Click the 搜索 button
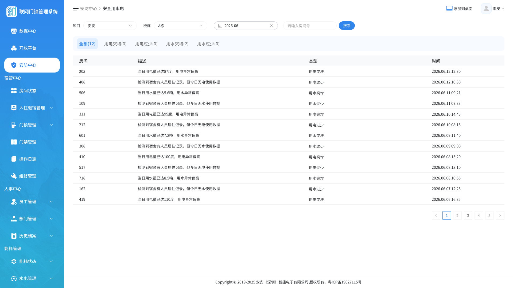Image resolution: width=513 pixels, height=288 pixels. (x=347, y=26)
